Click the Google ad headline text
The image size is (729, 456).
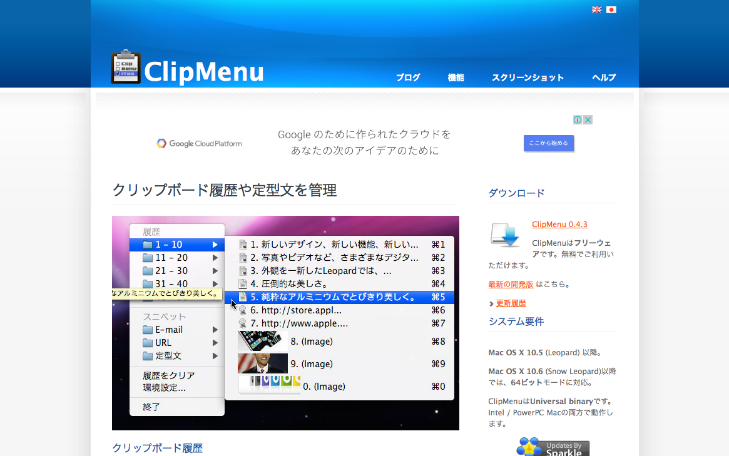364,142
